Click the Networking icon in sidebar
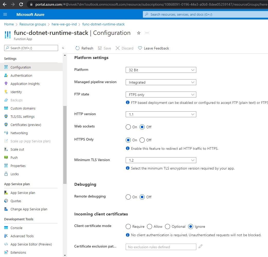 (x=6, y=133)
